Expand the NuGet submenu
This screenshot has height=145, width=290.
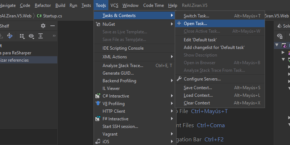(172, 24)
